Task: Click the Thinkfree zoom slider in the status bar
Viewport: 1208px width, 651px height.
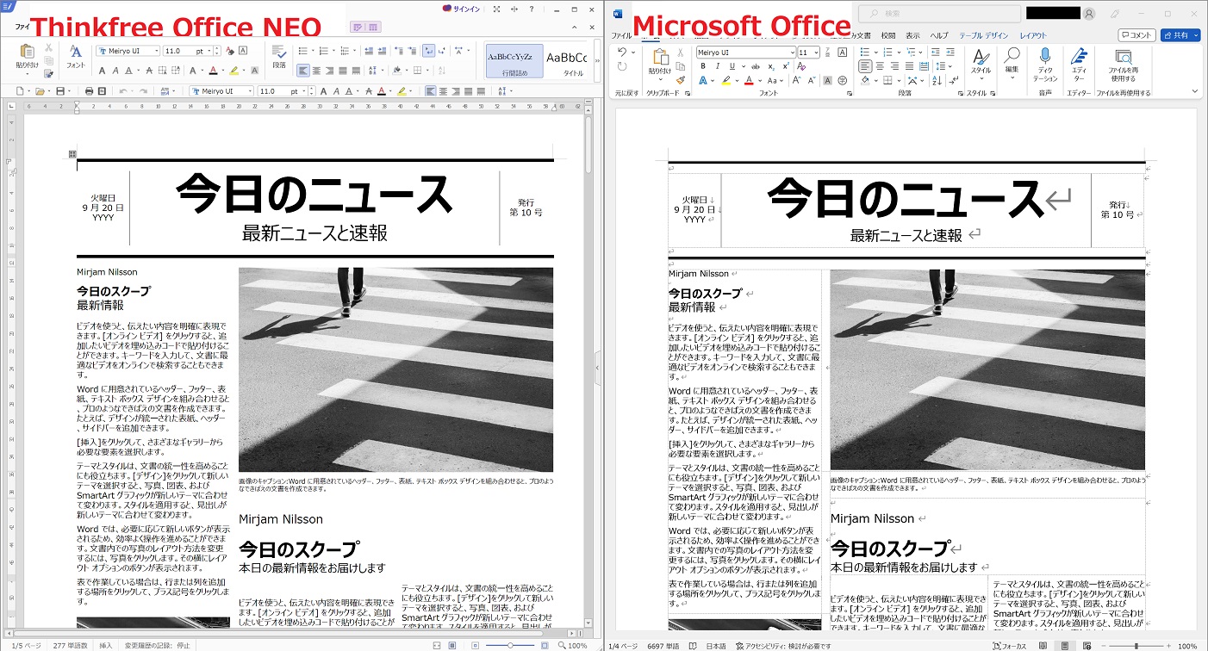Action: pos(512,645)
